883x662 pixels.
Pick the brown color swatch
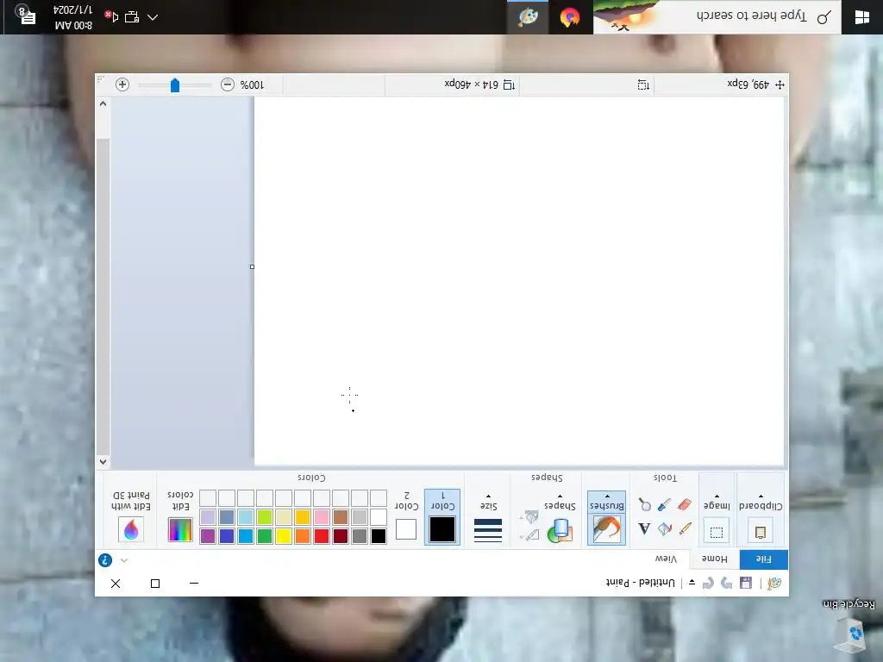[340, 517]
